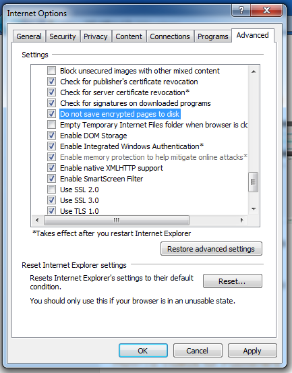Enable the Use SSL 2.0 checkbox

coord(52,190)
